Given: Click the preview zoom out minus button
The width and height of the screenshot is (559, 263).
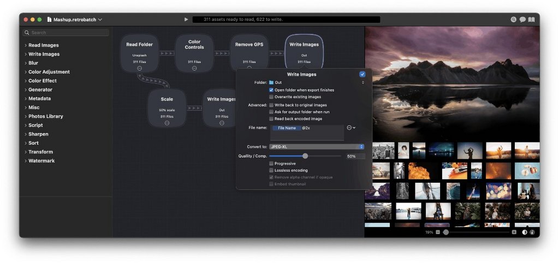Looking at the screenshot, I should [x=438, y=232].
